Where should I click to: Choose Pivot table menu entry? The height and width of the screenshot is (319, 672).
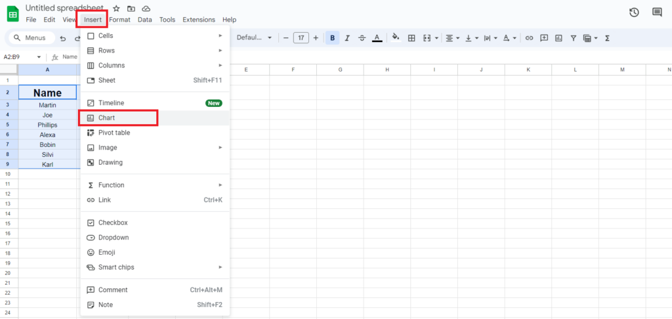point(114,133)
